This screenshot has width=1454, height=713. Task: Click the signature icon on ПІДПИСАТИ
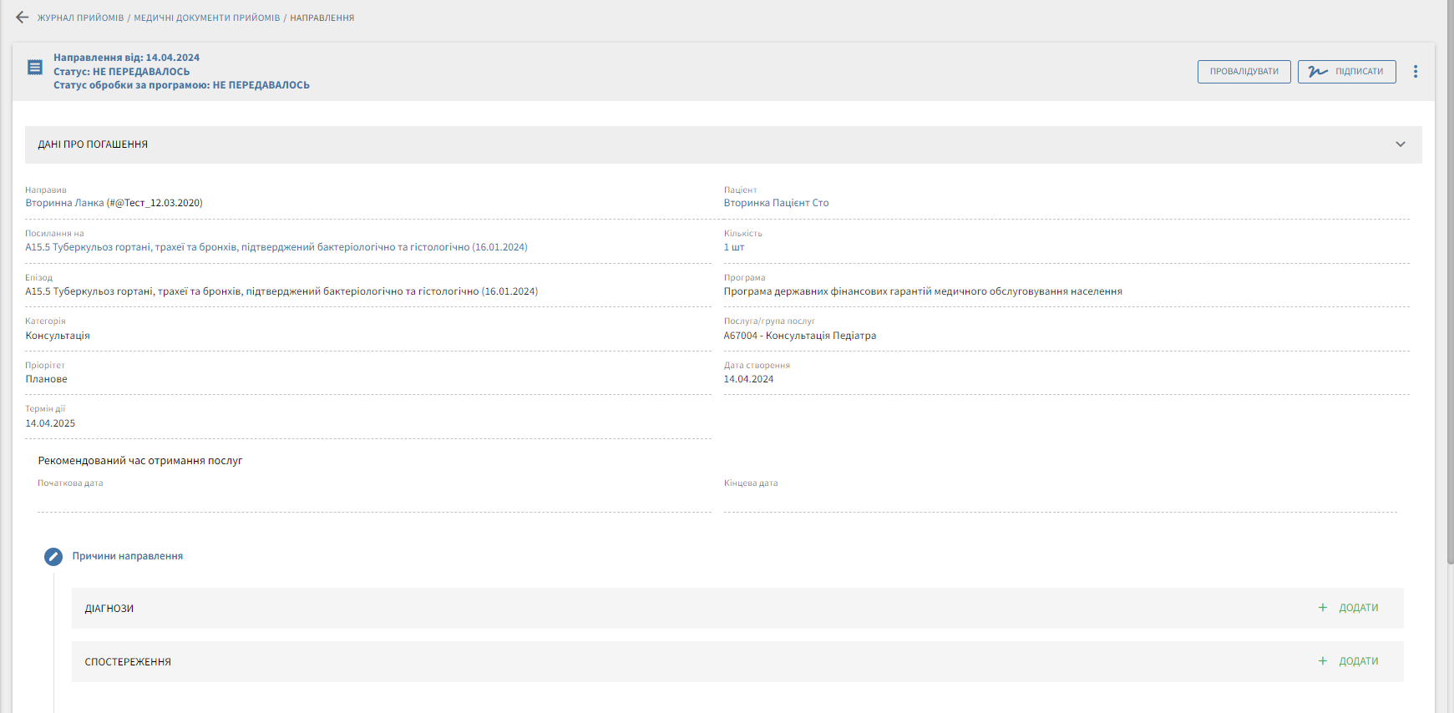[1318, 72]
